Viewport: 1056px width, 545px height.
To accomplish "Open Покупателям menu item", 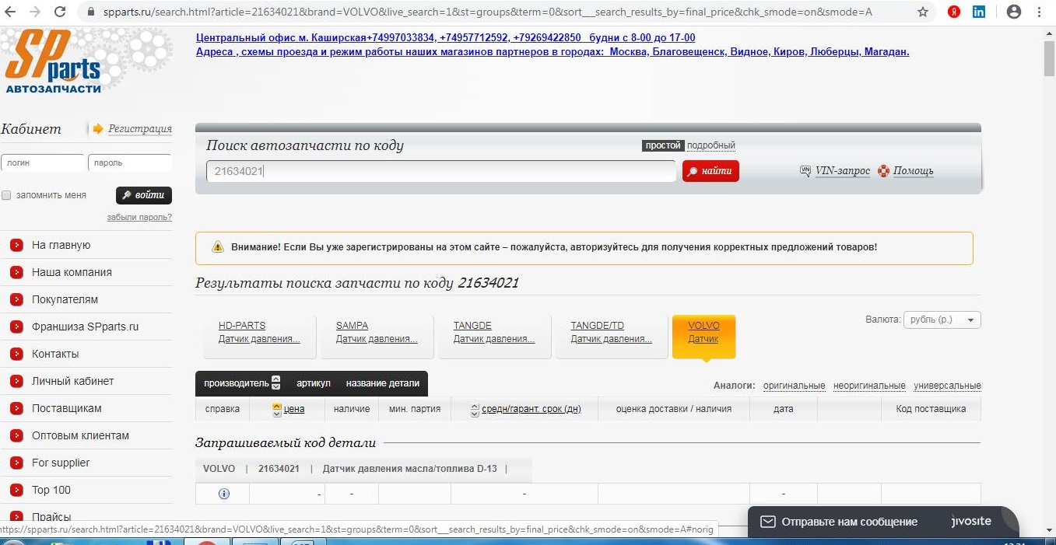I will (x=65, y=299).
